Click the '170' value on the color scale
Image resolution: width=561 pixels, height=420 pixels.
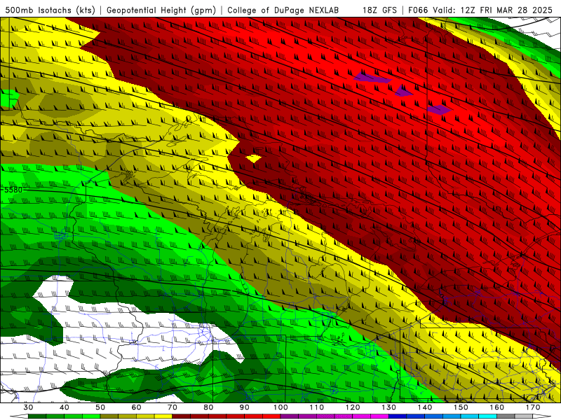point(533,407)
